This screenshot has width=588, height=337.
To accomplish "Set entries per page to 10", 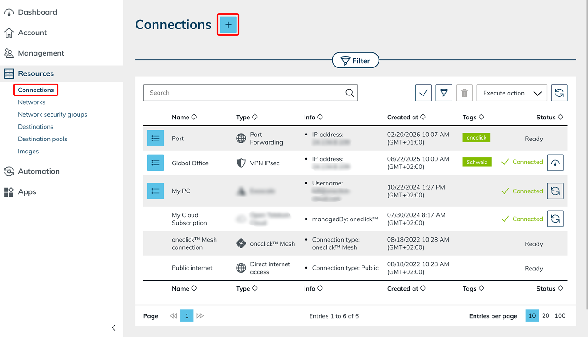I will (x=532, y=315).
